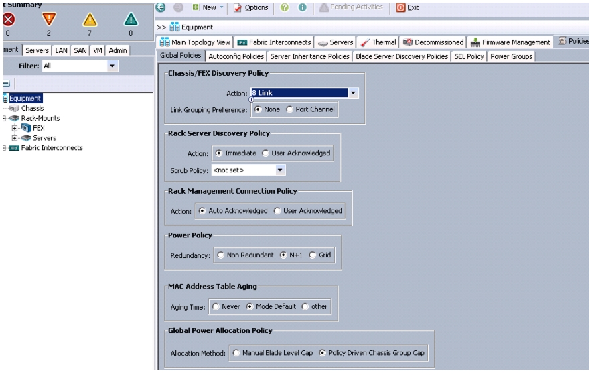This screenshot has width=590, height=392.
Task: Select Grid power redundancy option
Action: 312,255
